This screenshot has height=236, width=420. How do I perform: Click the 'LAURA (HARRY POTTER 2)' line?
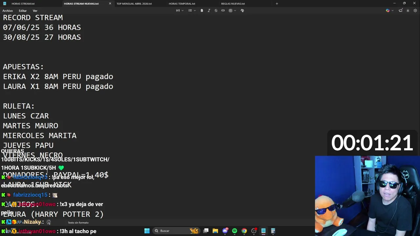53,214
